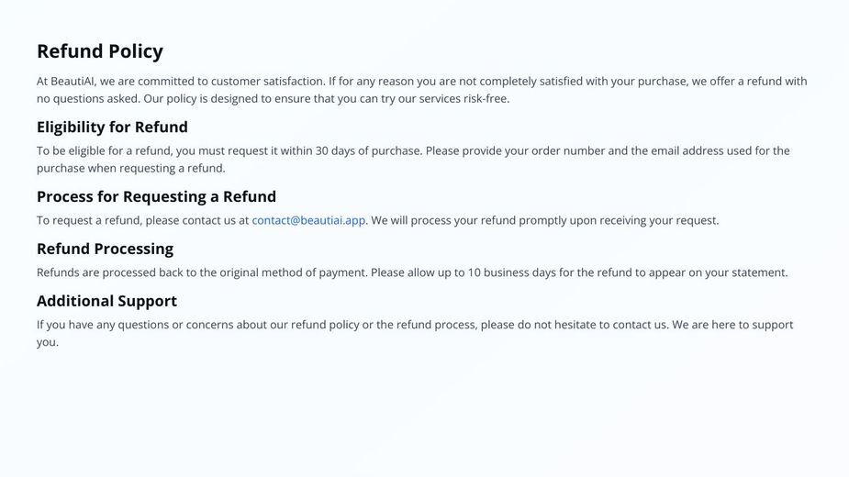Click the Refund Processing heading
Viewport: 849px width, 477px height.
105,250
